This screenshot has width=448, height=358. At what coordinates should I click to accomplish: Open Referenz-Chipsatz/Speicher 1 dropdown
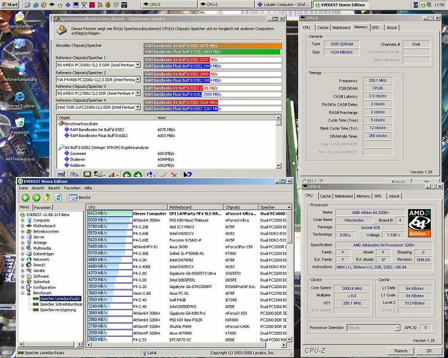click(137, 64)
